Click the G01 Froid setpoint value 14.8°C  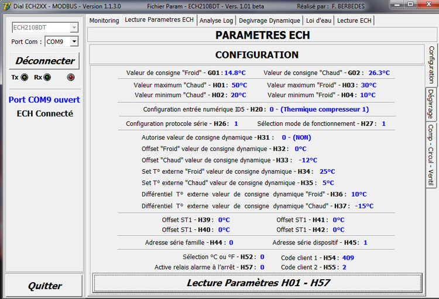[235, 73]
